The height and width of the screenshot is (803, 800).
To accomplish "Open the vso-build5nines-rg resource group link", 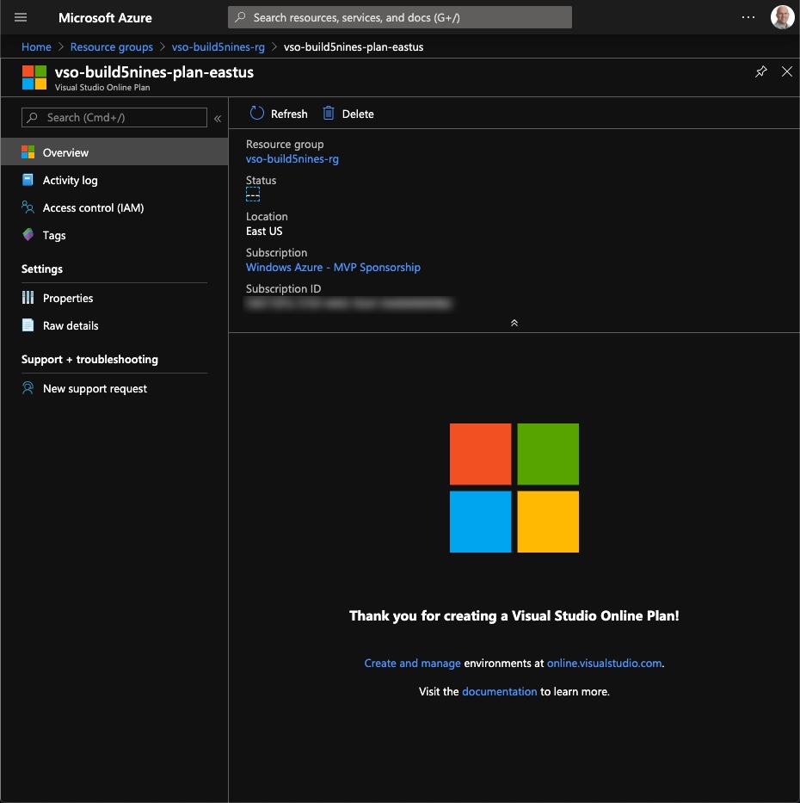I will pos(292,158).
